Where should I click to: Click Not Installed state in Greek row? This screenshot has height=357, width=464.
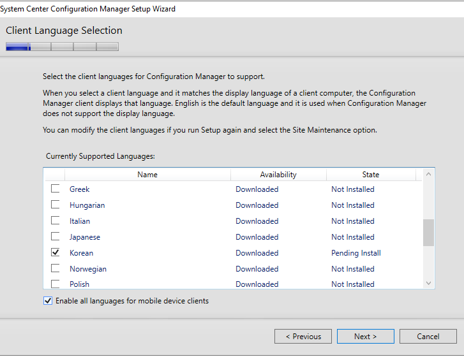(353, 189)
